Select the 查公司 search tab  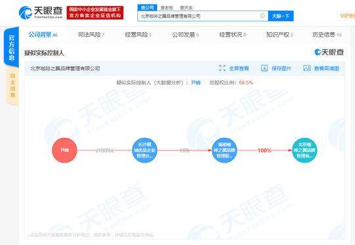147,8
